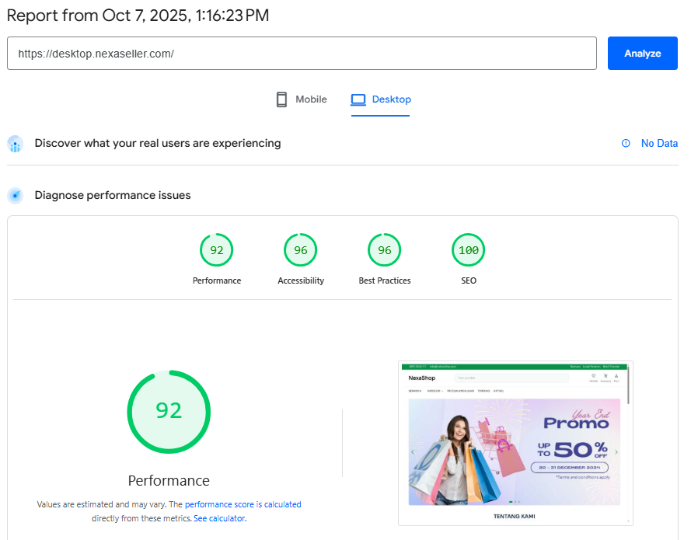This screenshot has width=691, height=540.
Task: Click the mobile phone icon
Action: pos(281,99)
